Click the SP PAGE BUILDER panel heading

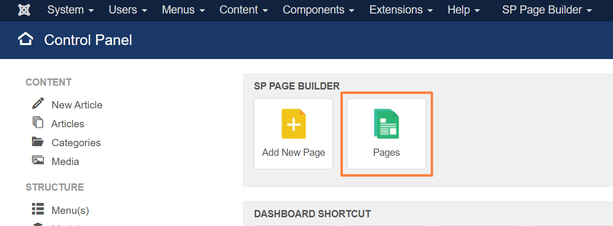pyautogui.click(x=297, y=86)
